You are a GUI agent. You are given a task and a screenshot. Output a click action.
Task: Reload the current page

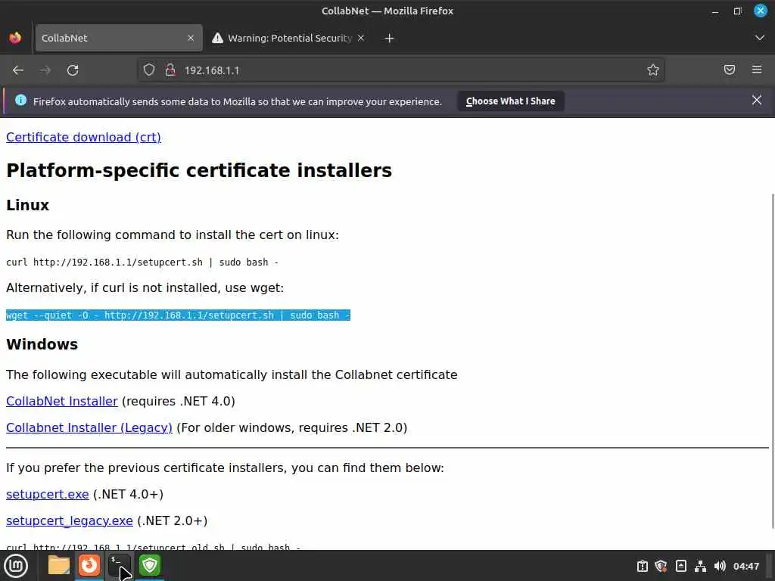point(73,70)
